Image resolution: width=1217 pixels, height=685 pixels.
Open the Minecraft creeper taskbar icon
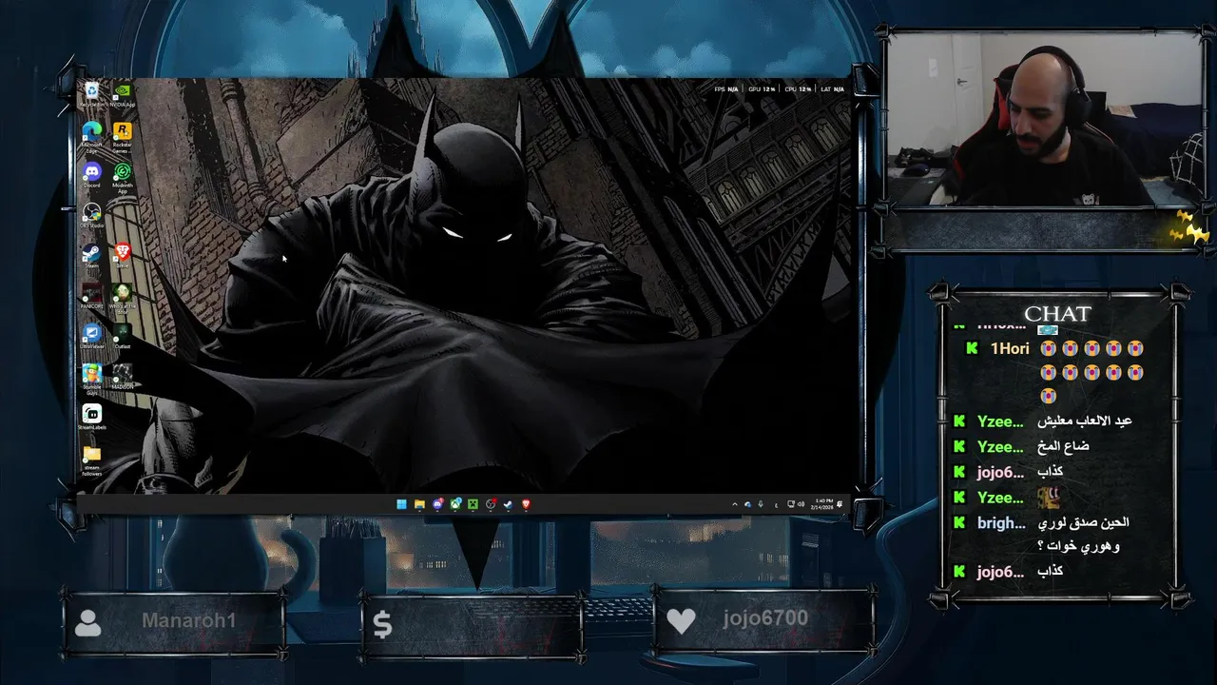(x=473, y=504)
